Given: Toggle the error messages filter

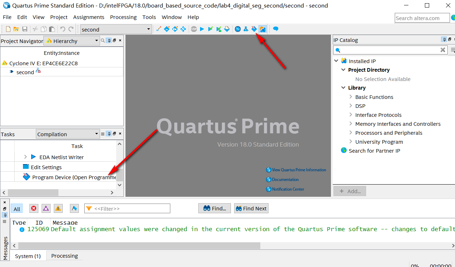Looking at the screenshot, I should tap(33, 208).
